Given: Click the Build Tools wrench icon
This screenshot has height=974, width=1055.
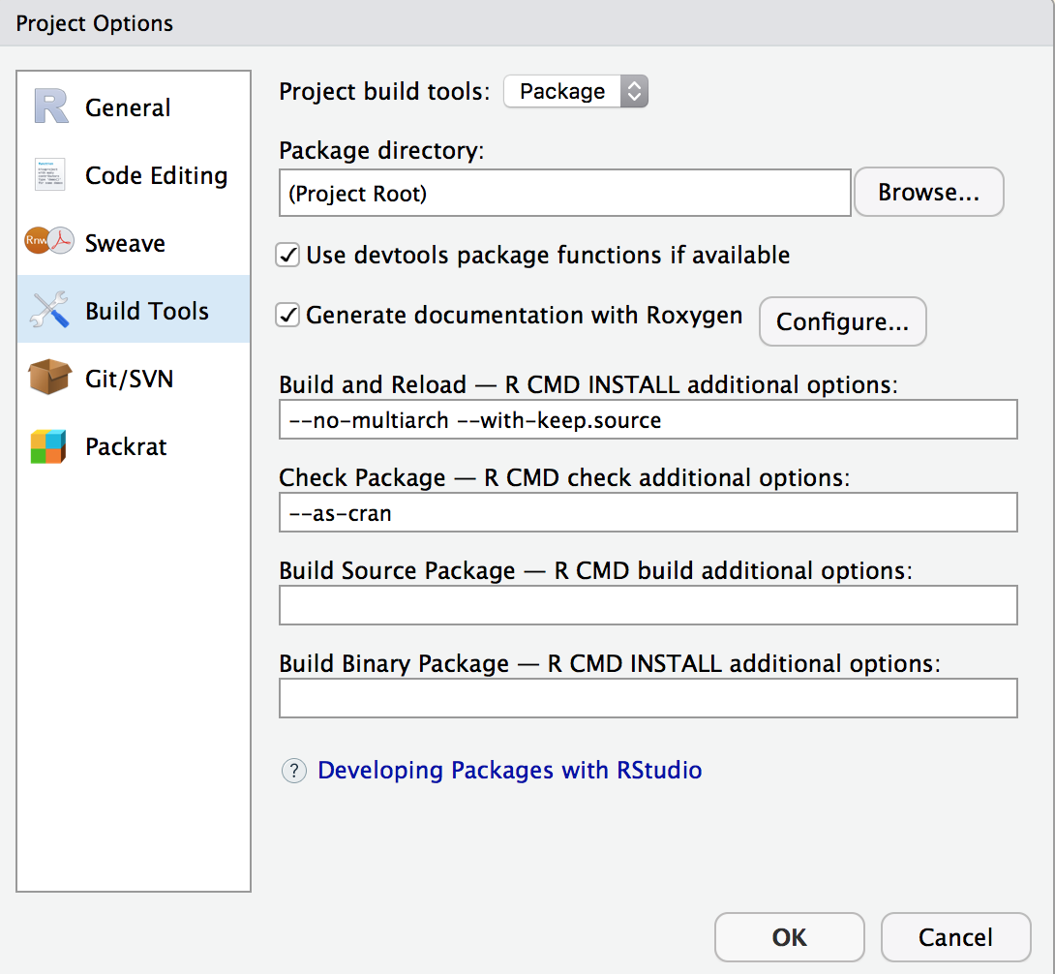Looking at the screenshot, I should [x=50, y=311].
